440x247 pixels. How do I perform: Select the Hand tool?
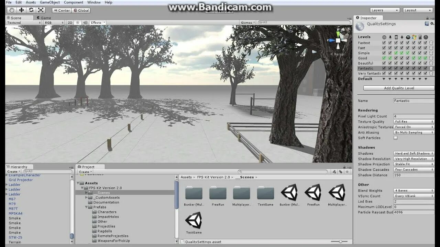click(11, 10)
